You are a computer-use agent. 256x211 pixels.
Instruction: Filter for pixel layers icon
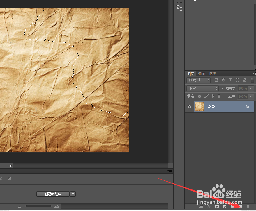point(216,80)
